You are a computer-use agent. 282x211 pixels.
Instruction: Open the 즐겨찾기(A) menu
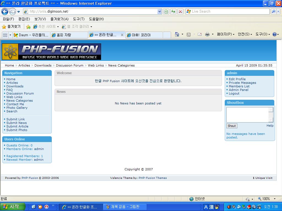click(x=59, y=19)
